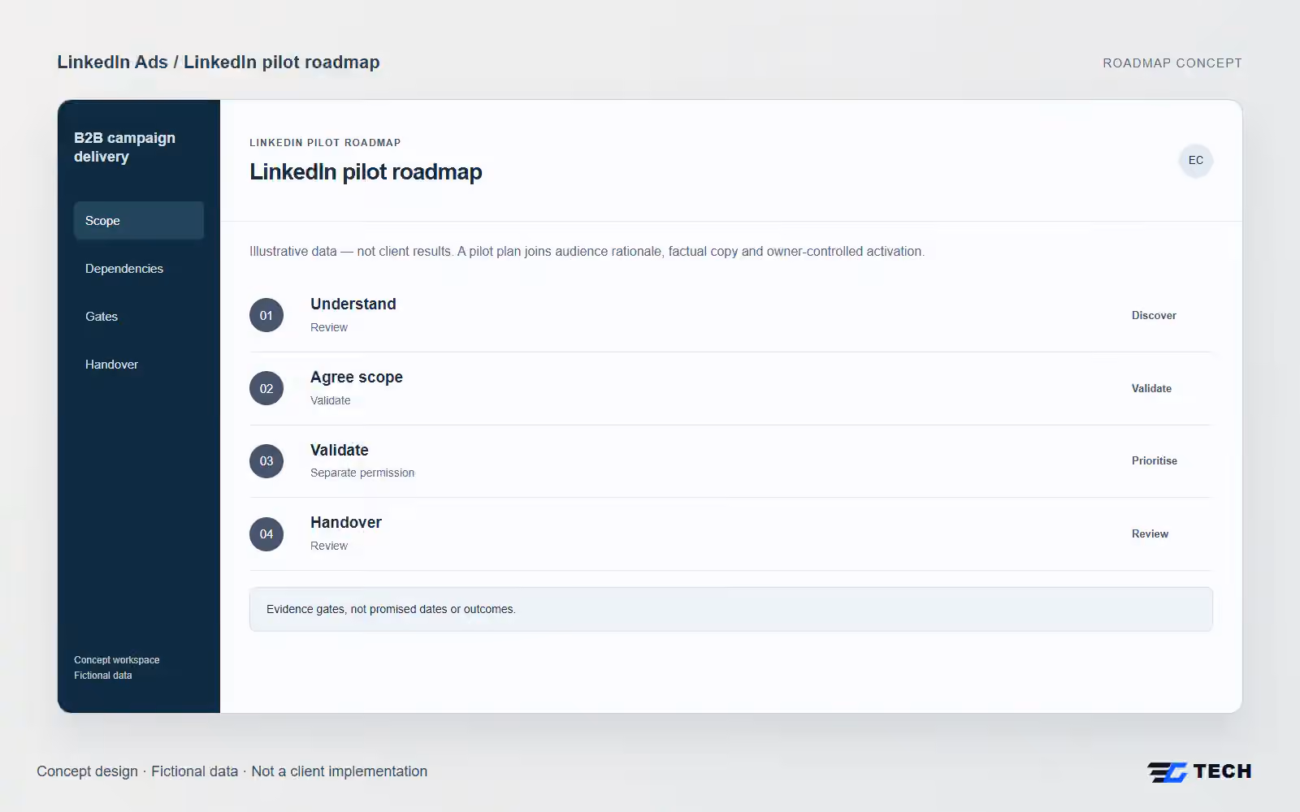Select the step 03 number badge
1300x812 pixels.
[x=266, y=461]
